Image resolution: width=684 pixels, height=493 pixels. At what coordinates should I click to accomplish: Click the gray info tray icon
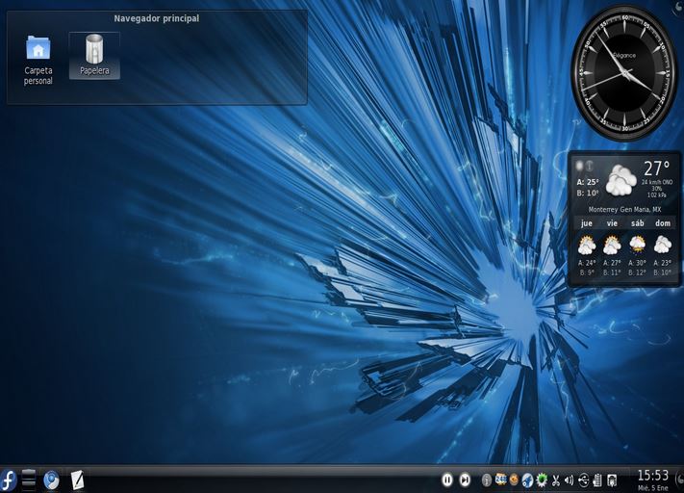click(487, 480)
